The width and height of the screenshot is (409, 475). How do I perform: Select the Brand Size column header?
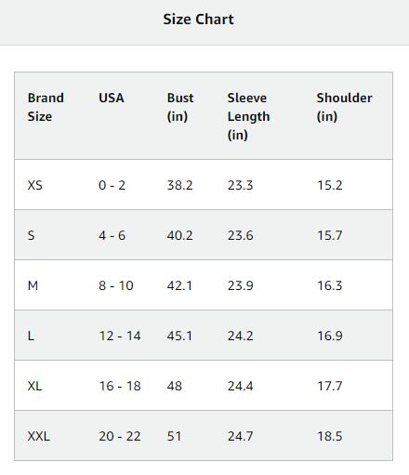point(46,107)
